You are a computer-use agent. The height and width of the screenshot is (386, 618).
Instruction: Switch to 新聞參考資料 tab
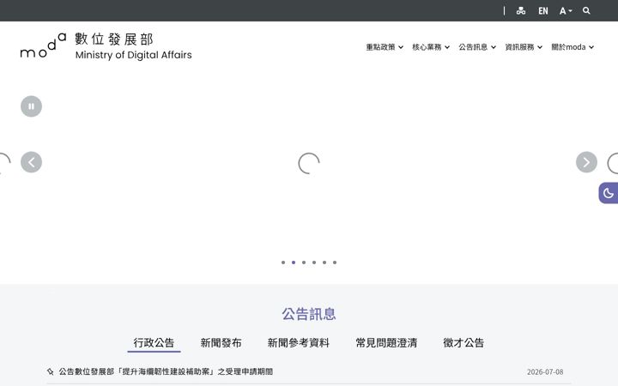click(x=299, y=343)
